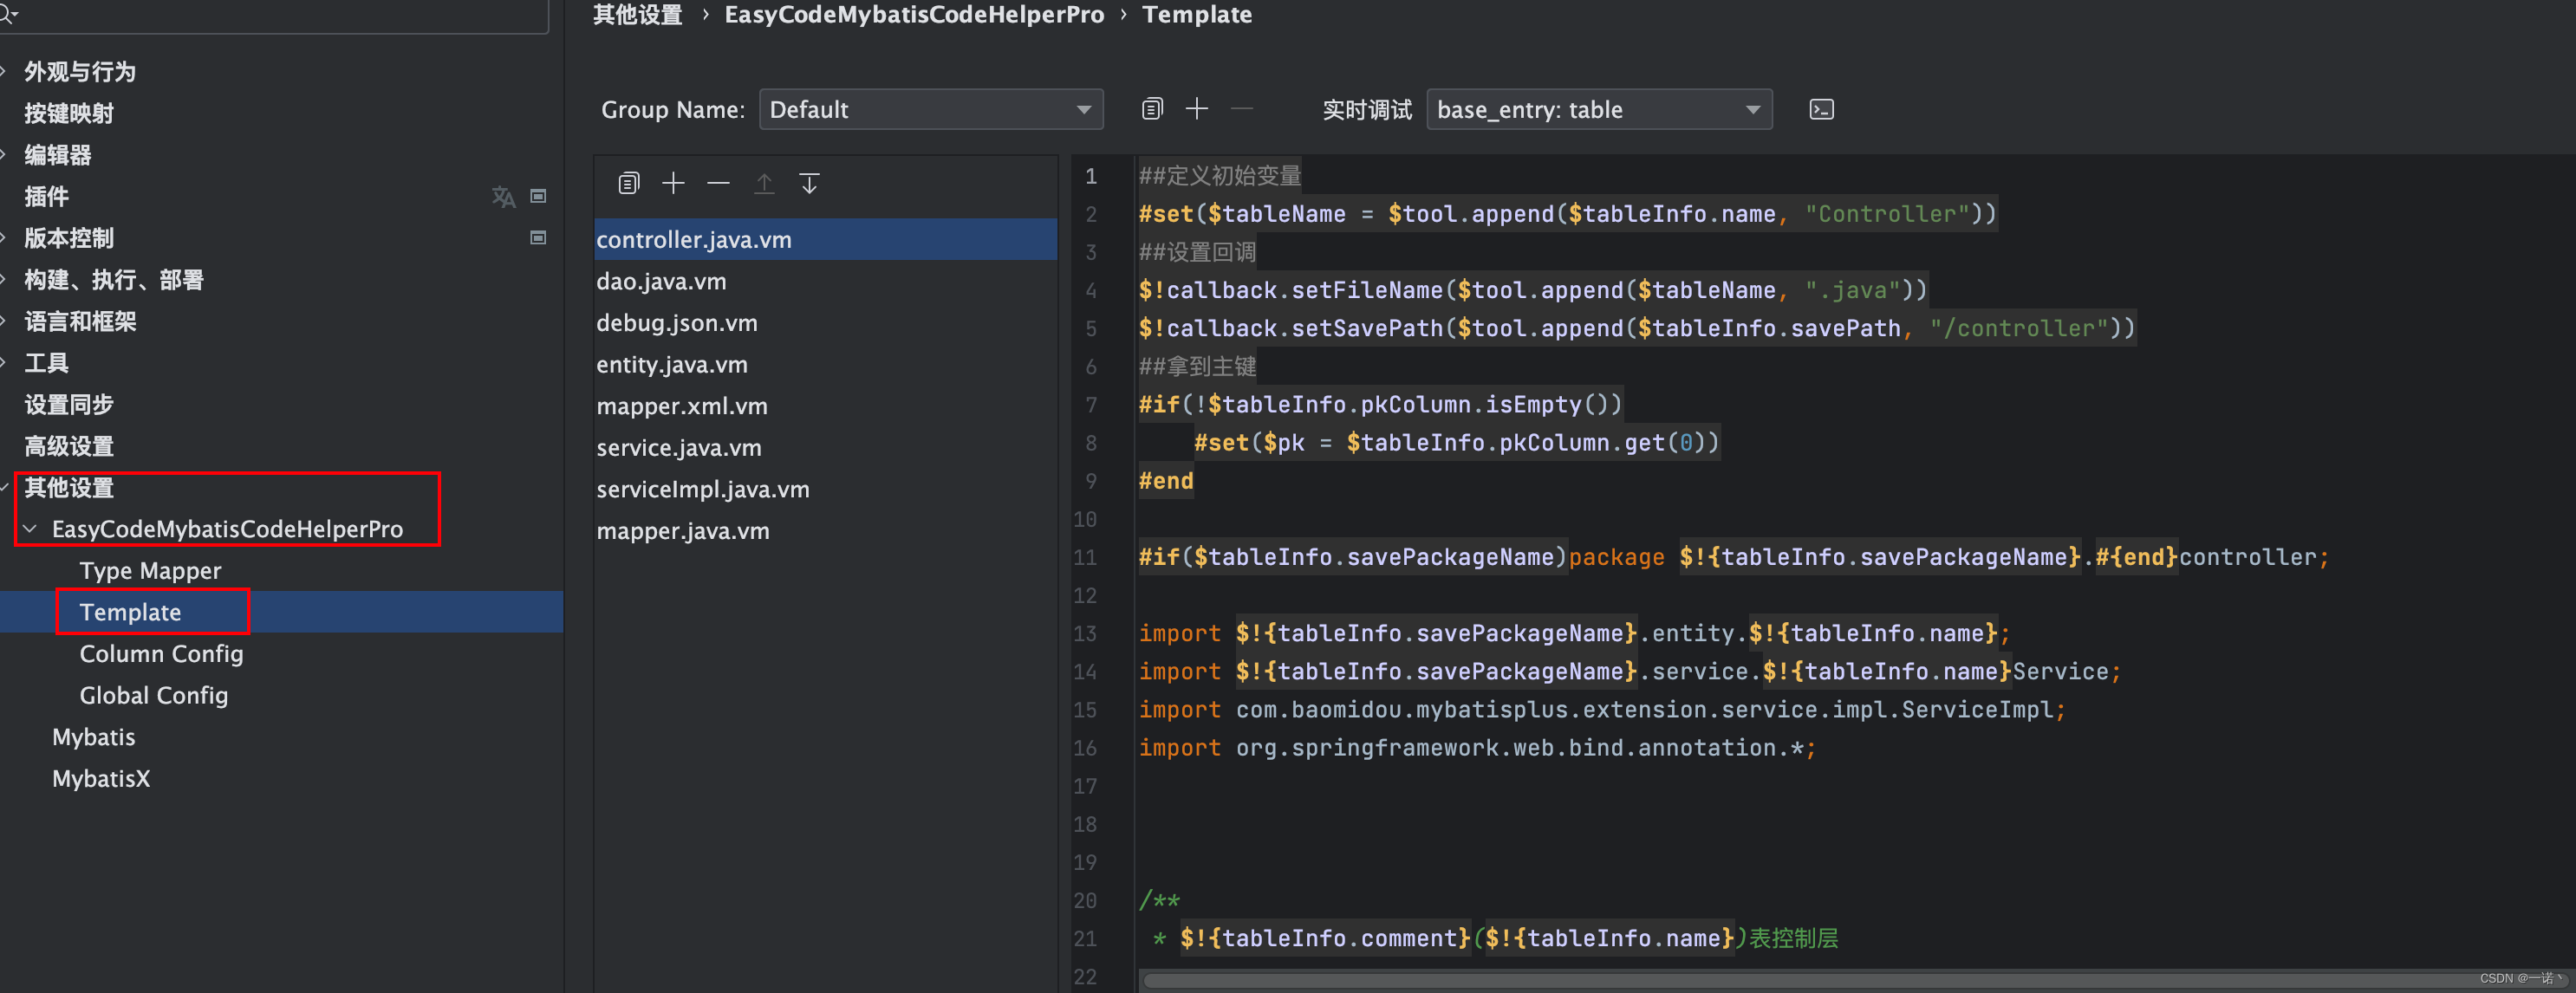Export template using the up-arrow icon

pyautogui.click(x=763, y=183)
